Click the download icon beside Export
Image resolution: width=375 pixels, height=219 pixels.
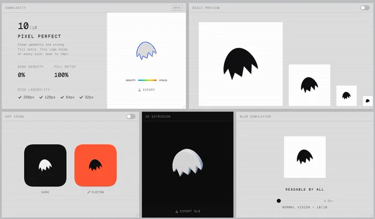140,90
